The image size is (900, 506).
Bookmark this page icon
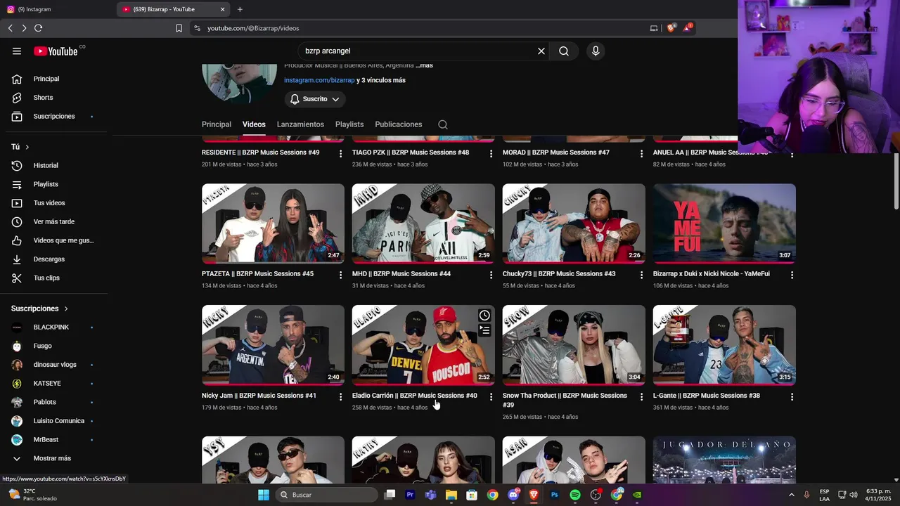pyautogui.click(x=179, y=28)
